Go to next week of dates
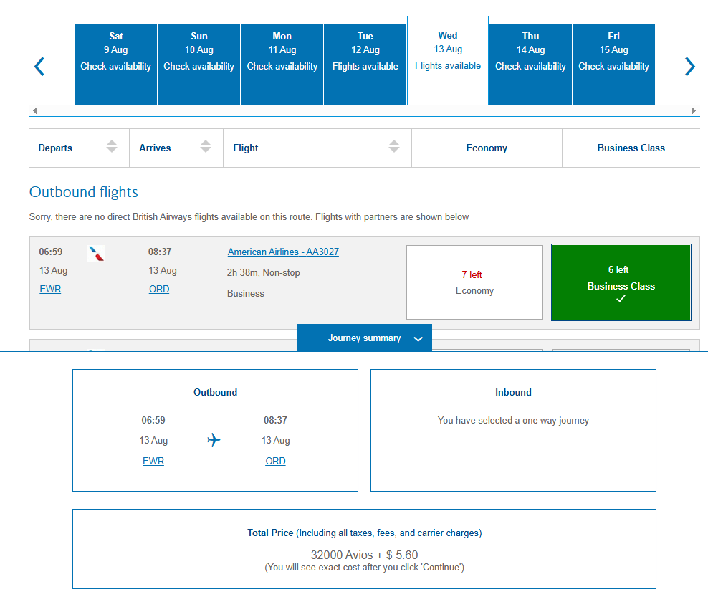The image size is (708, 592). (689, 67)
